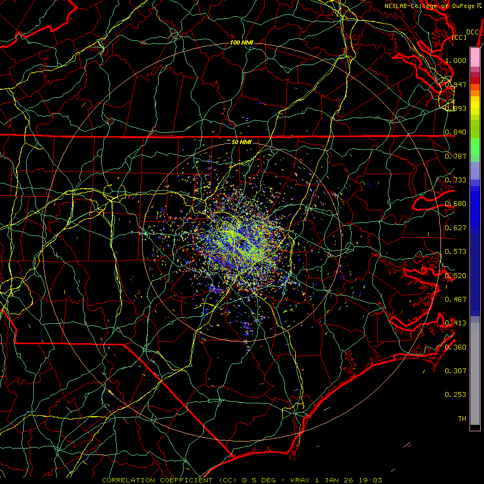The width and height of the screenshot is (484, 484).
Task: Click the "KRAX" radar site identifier
Action: coord(300,480)
